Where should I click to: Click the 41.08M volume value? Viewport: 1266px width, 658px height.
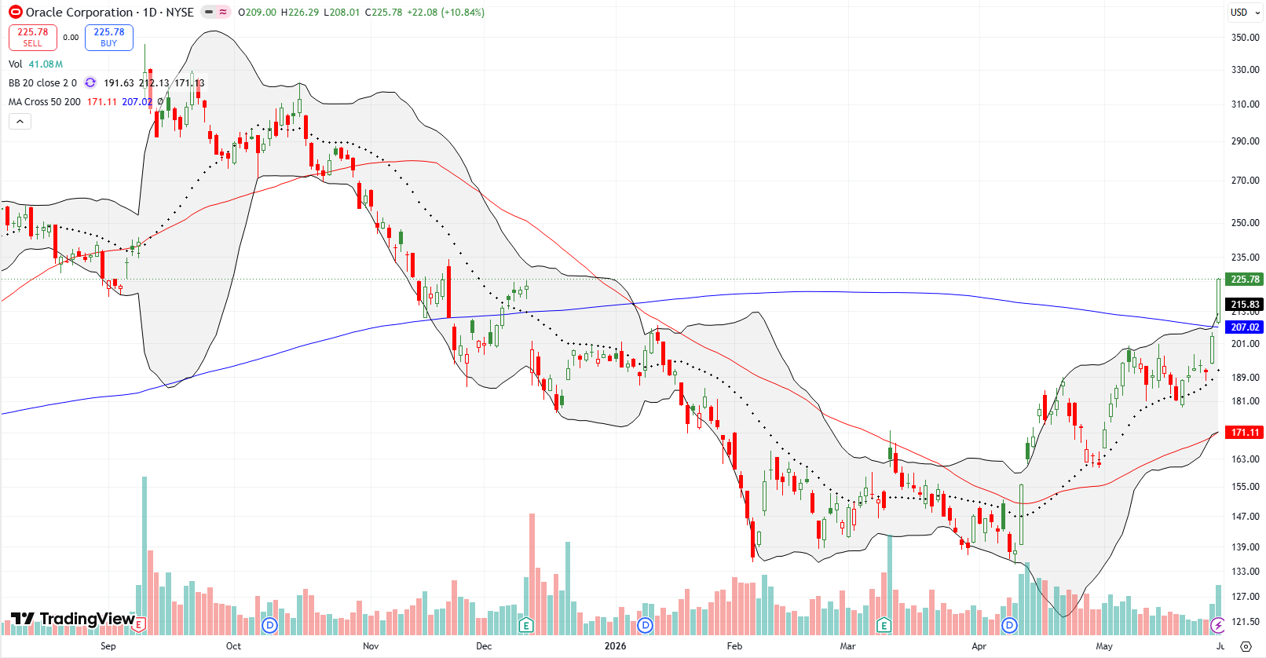coord(46,64)
